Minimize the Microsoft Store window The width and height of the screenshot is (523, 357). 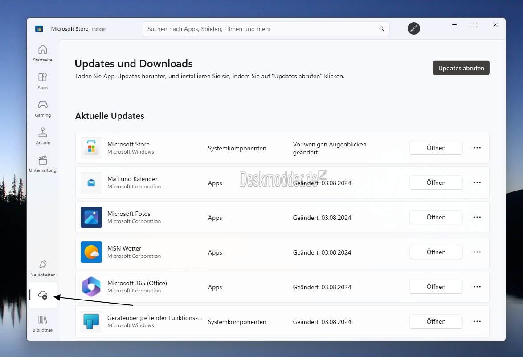(x=454, y=25)
